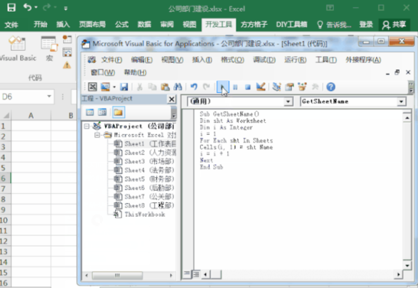Collapse the Microsoft Excel objects folder
Image resolution: width=418 pixels, height=288 pixels.
point(97,135)
